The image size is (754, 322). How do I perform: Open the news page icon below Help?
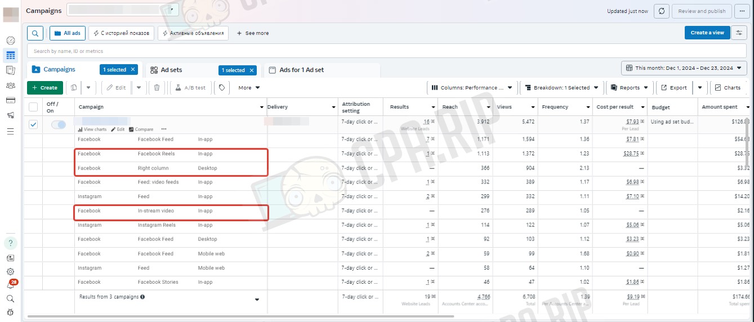pos(10,258)
